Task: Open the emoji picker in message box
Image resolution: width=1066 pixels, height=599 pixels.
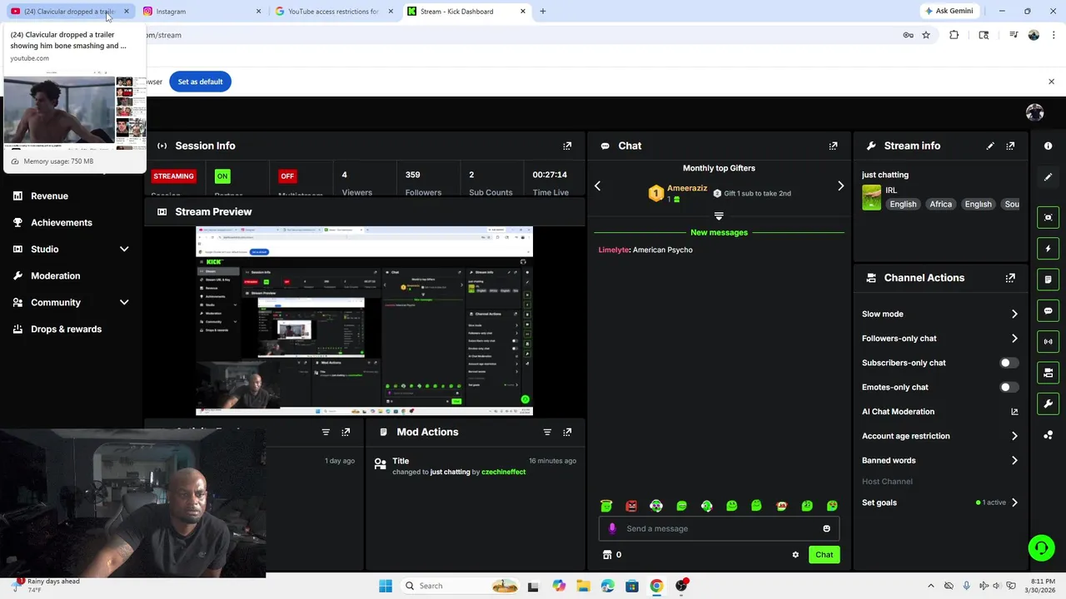Action: pos(826,528)
